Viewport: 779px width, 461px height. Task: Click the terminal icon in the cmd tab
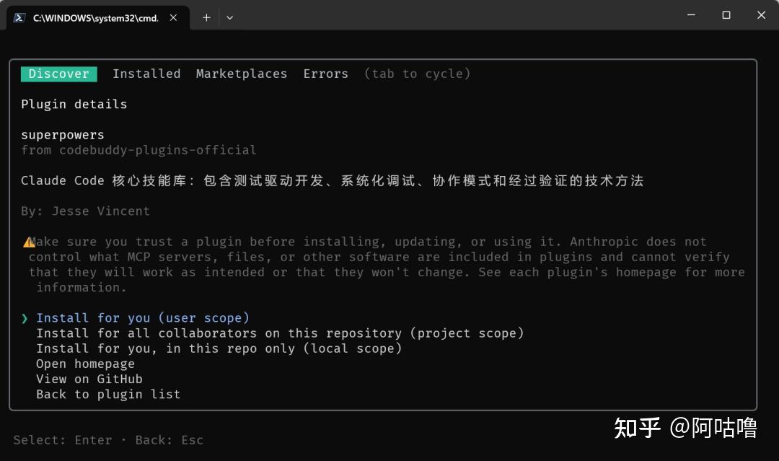(19, 17)
